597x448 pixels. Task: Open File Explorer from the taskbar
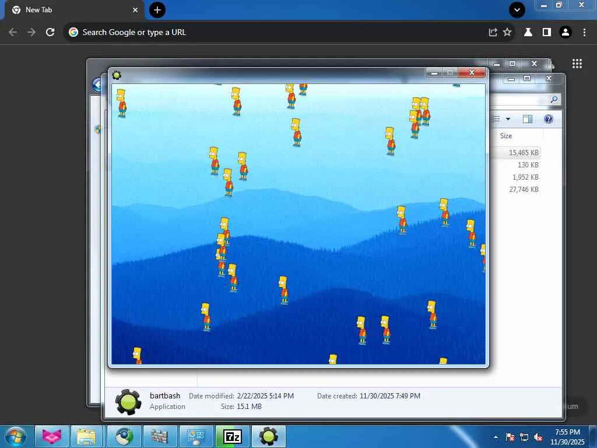(86, 436)
